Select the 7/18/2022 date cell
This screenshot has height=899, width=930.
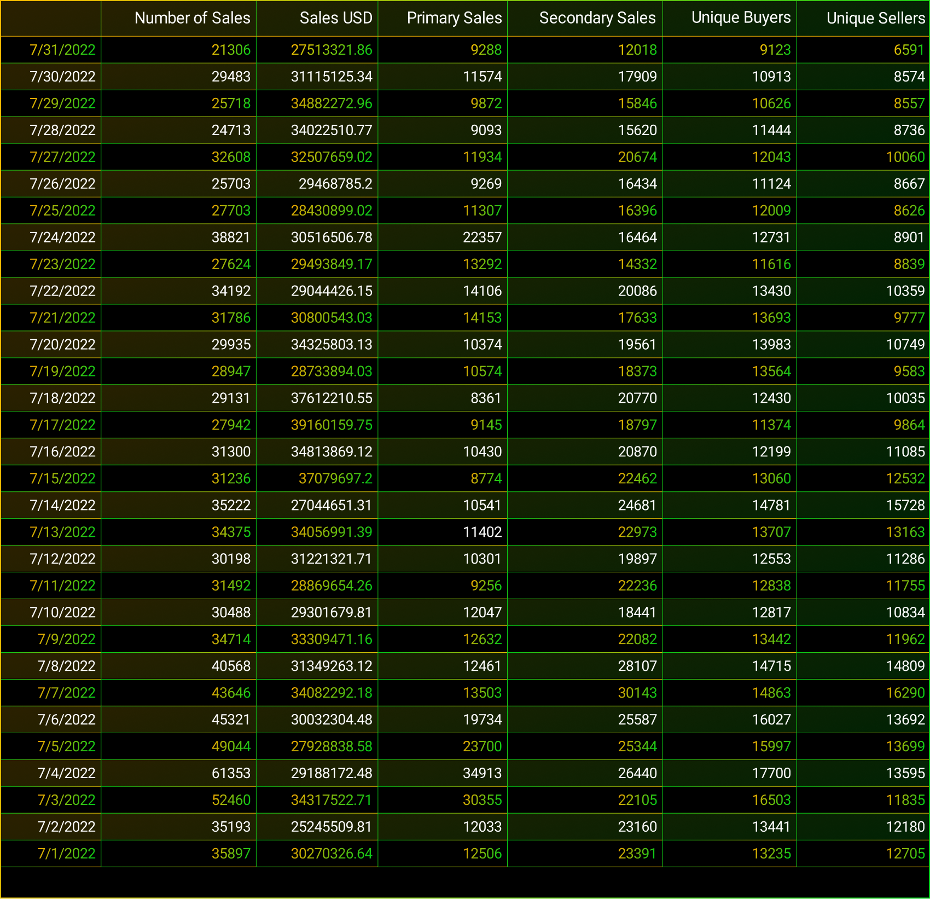tap(51, 398)
